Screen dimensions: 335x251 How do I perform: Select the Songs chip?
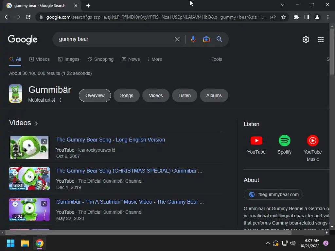coord(127,95)
